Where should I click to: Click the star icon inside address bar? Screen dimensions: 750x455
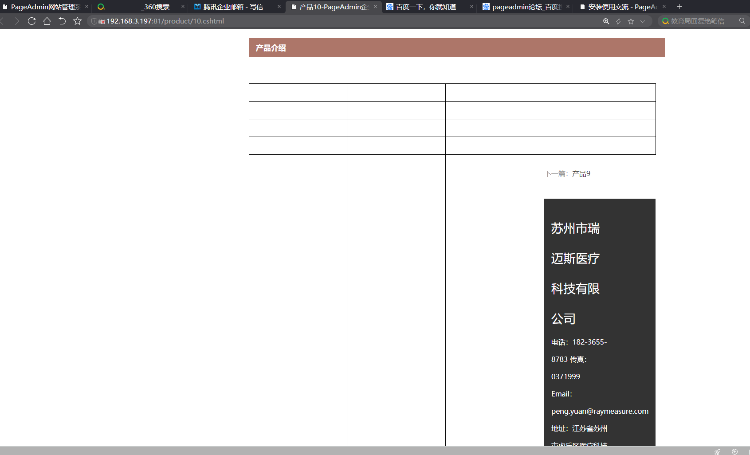pyautogui.click(x=631, y=21)
